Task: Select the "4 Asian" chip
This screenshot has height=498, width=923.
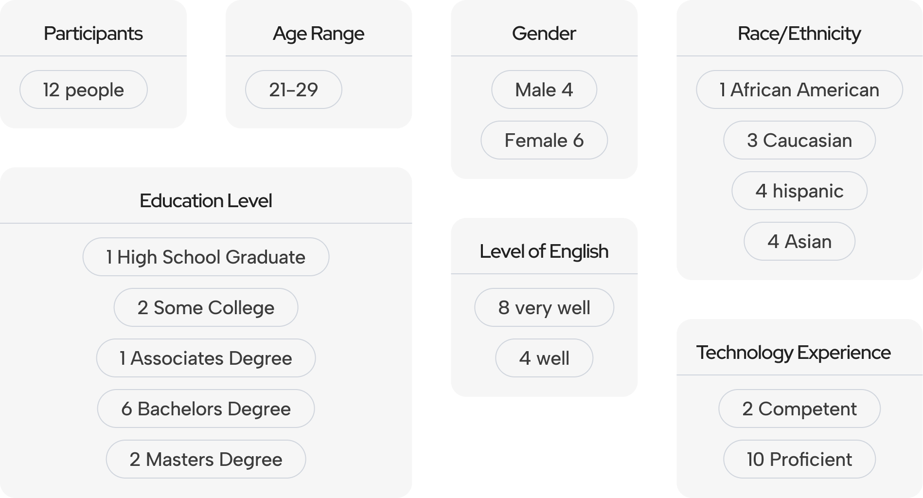Action: (x=799, y=242)
